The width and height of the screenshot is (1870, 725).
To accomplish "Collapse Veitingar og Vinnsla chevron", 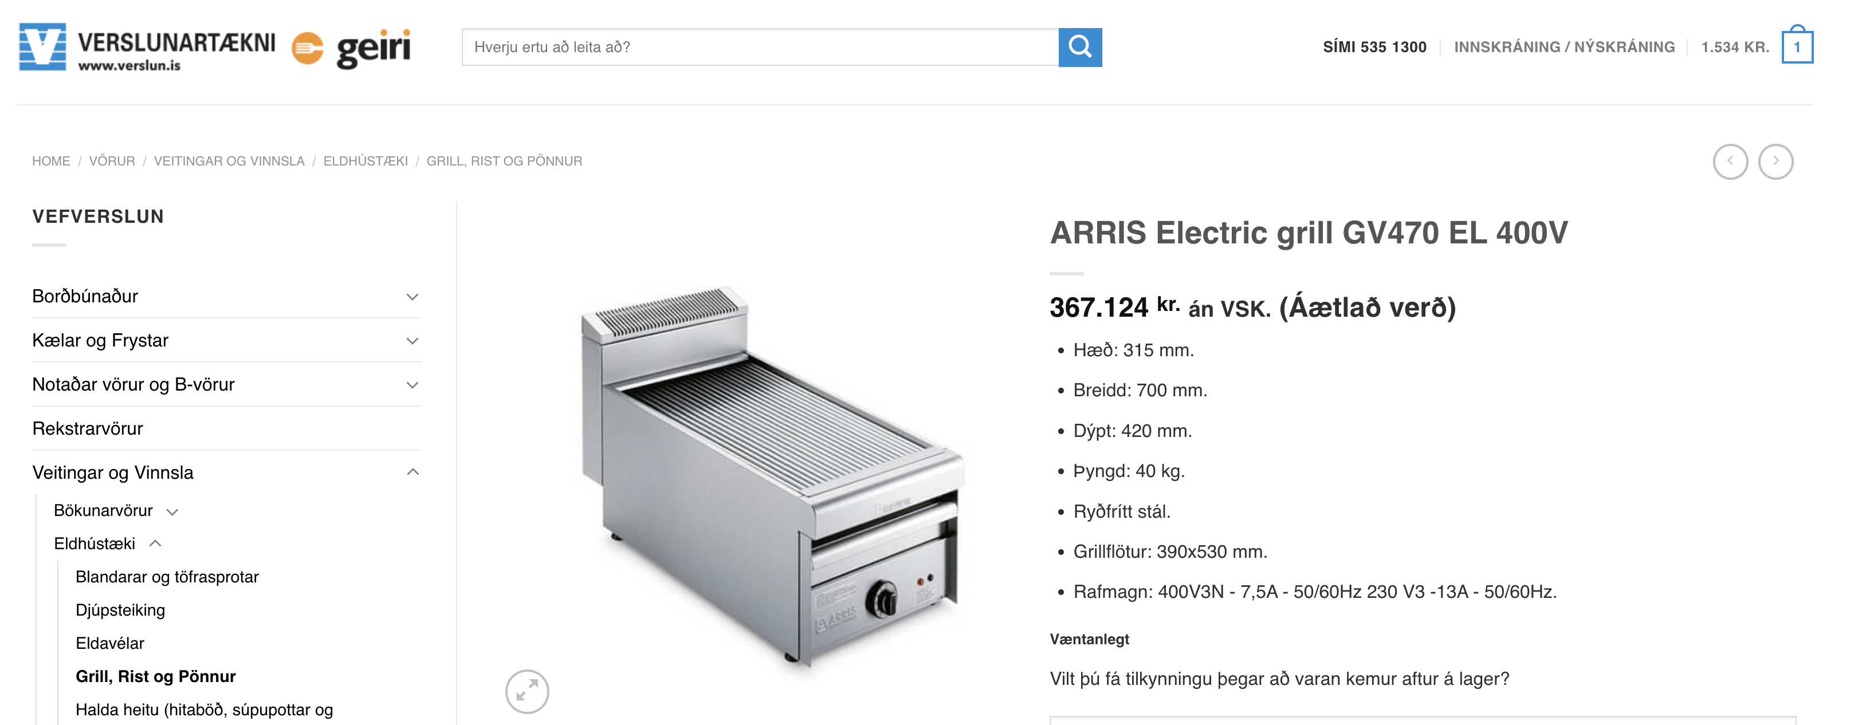I will coord(412,472).
